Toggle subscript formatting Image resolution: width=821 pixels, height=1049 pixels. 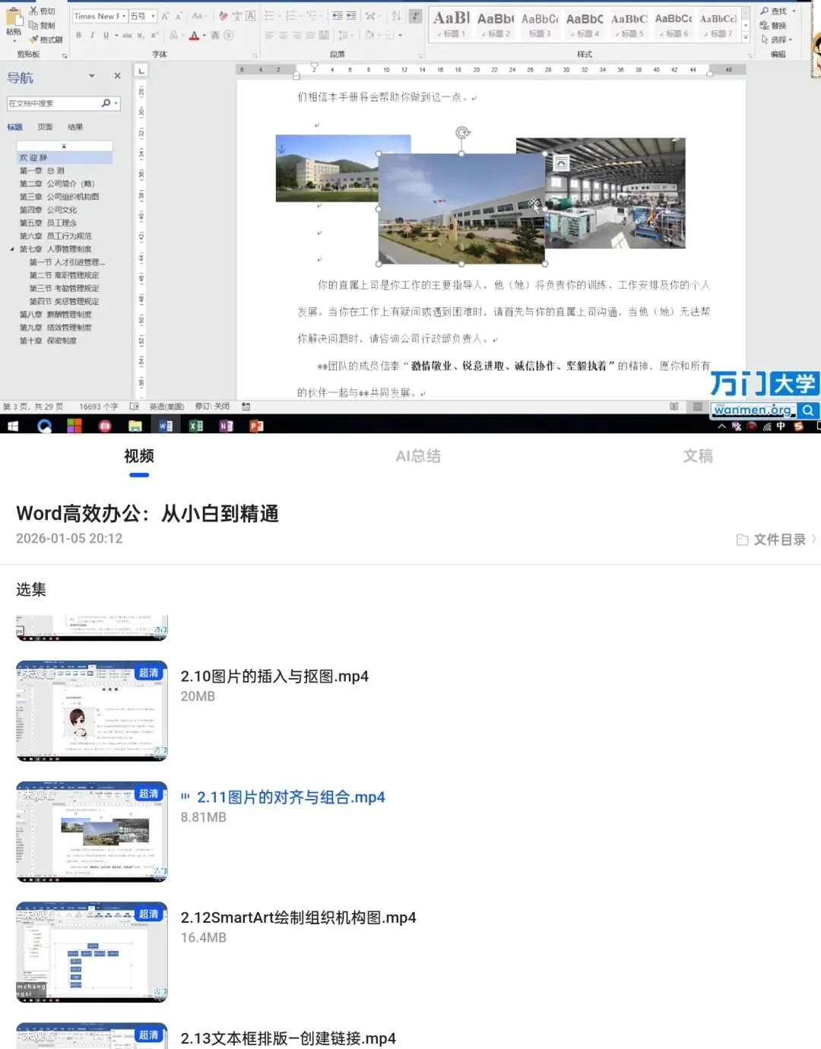[x=141, y=35]
